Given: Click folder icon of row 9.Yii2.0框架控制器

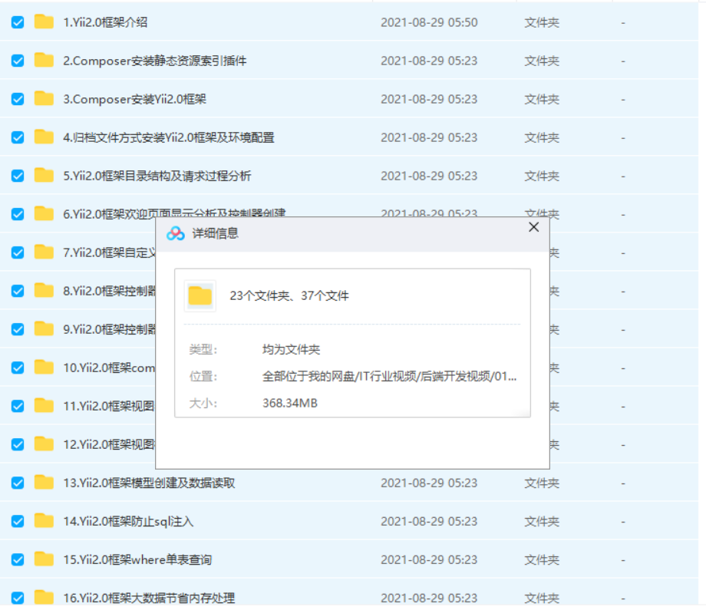Looking at the screenshot, I should [x=44, y=328].
